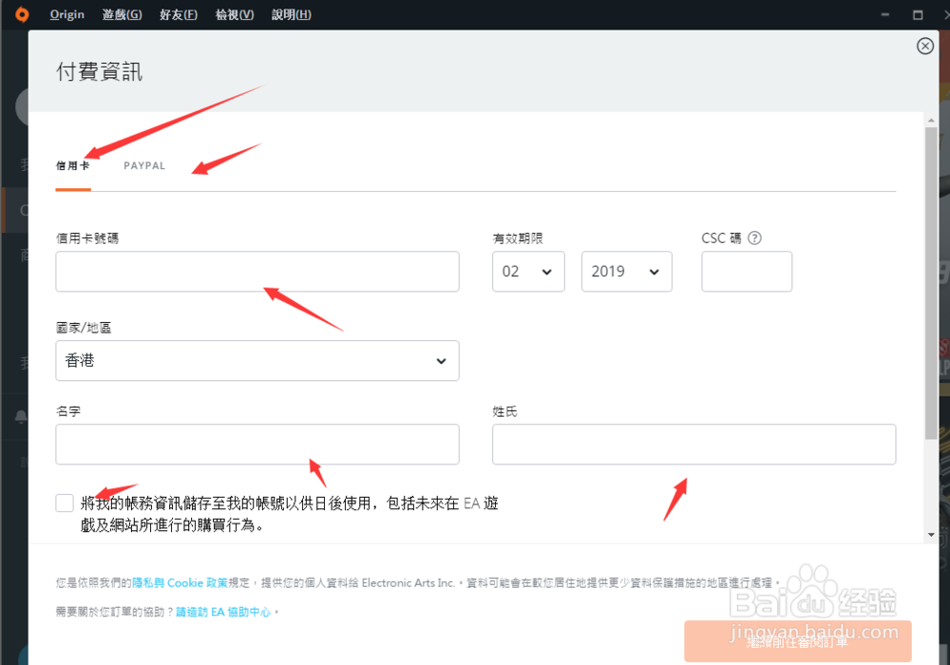Click the notification bell in sidebar

click(x=21, y=417)
